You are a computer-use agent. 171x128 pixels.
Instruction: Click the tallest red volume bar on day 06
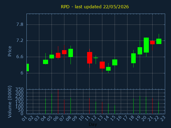pyautogui.click(x=58, y=102)
